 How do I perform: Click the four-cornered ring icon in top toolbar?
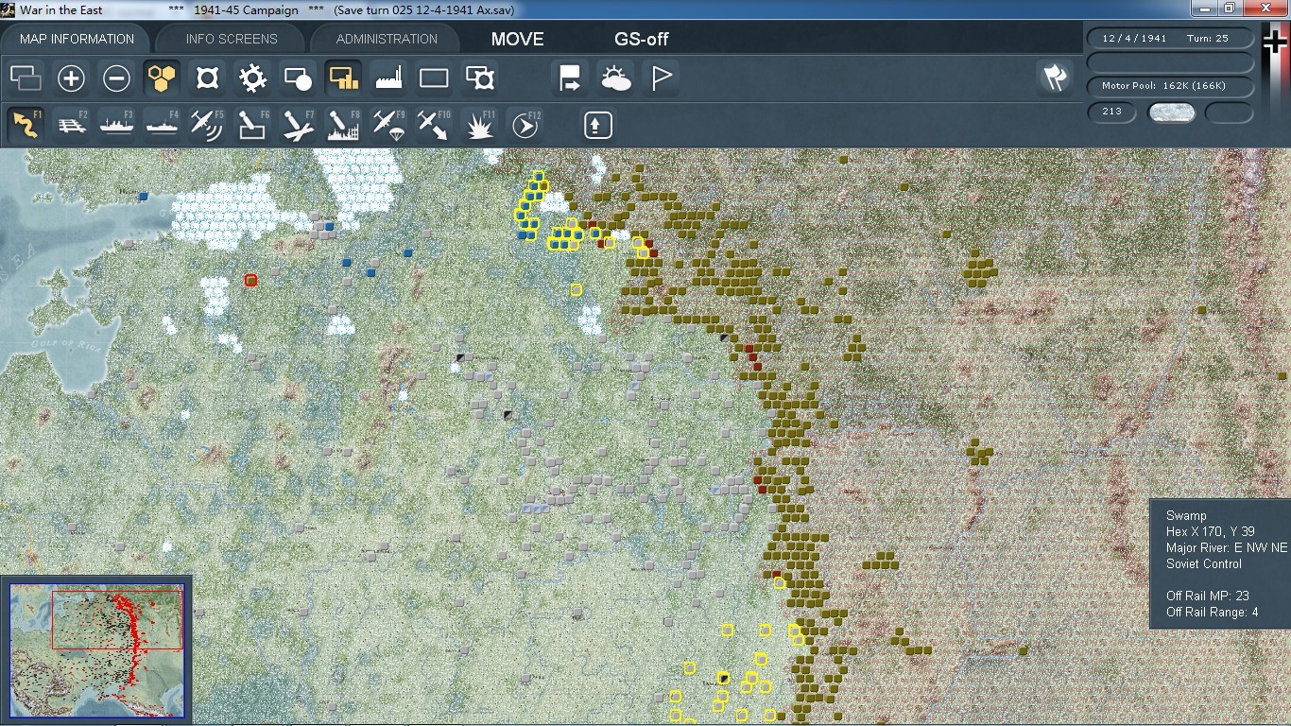pos(207,78)
